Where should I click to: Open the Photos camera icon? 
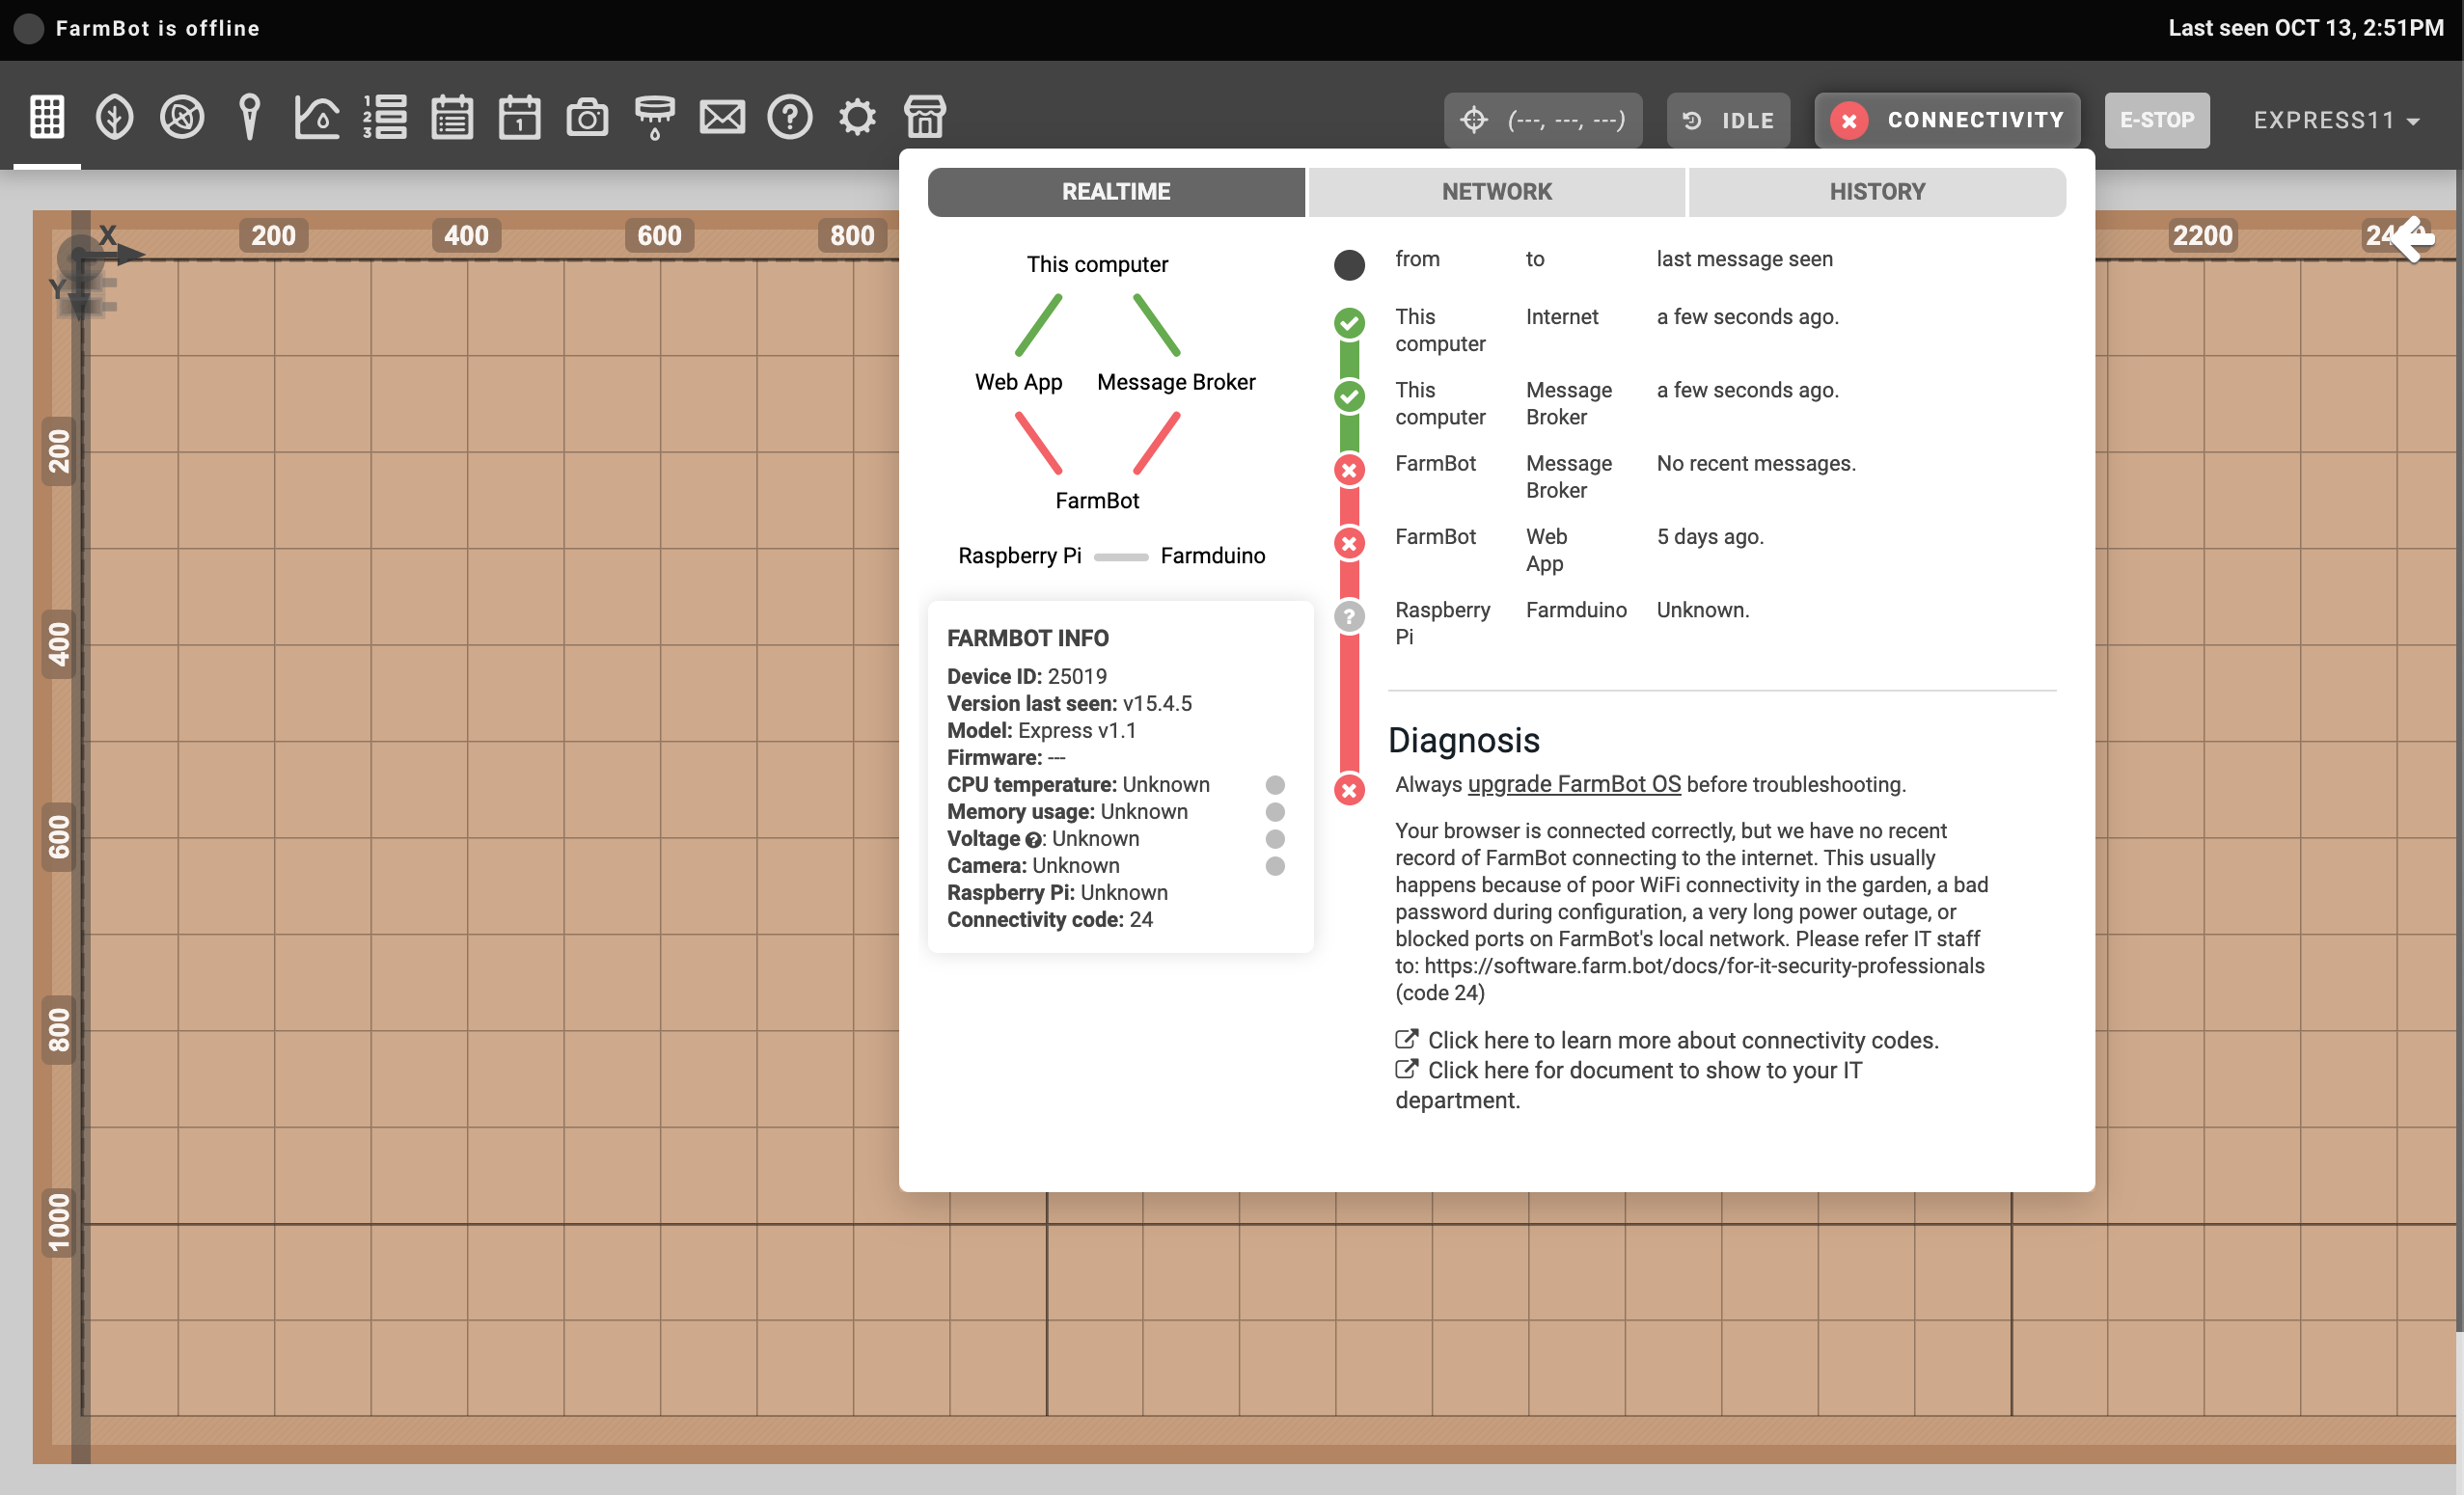pos(587,118)
